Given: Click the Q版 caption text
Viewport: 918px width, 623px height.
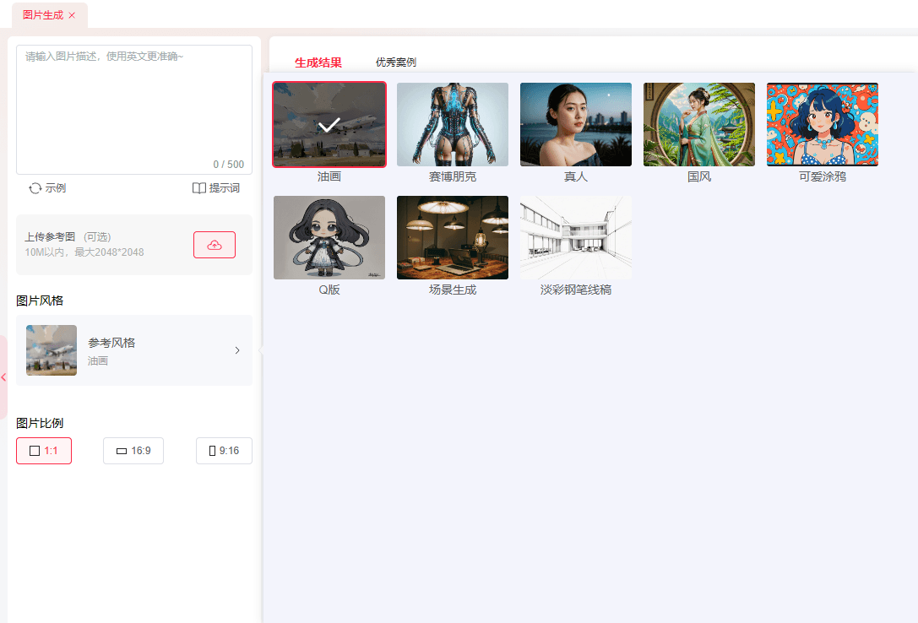Looking at the screenshot, I should 329,290.
